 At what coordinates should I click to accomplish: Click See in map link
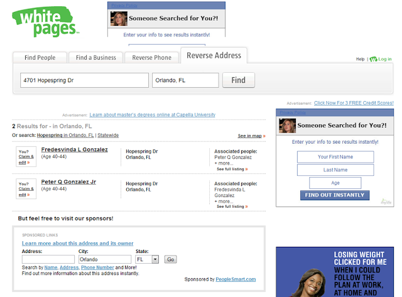251,136
